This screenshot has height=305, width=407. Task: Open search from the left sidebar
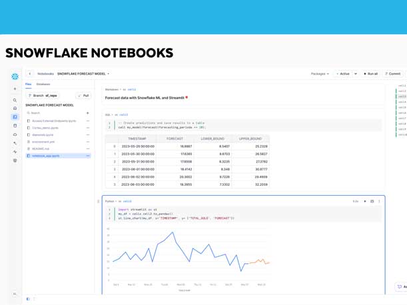click(x=15, y=101)
